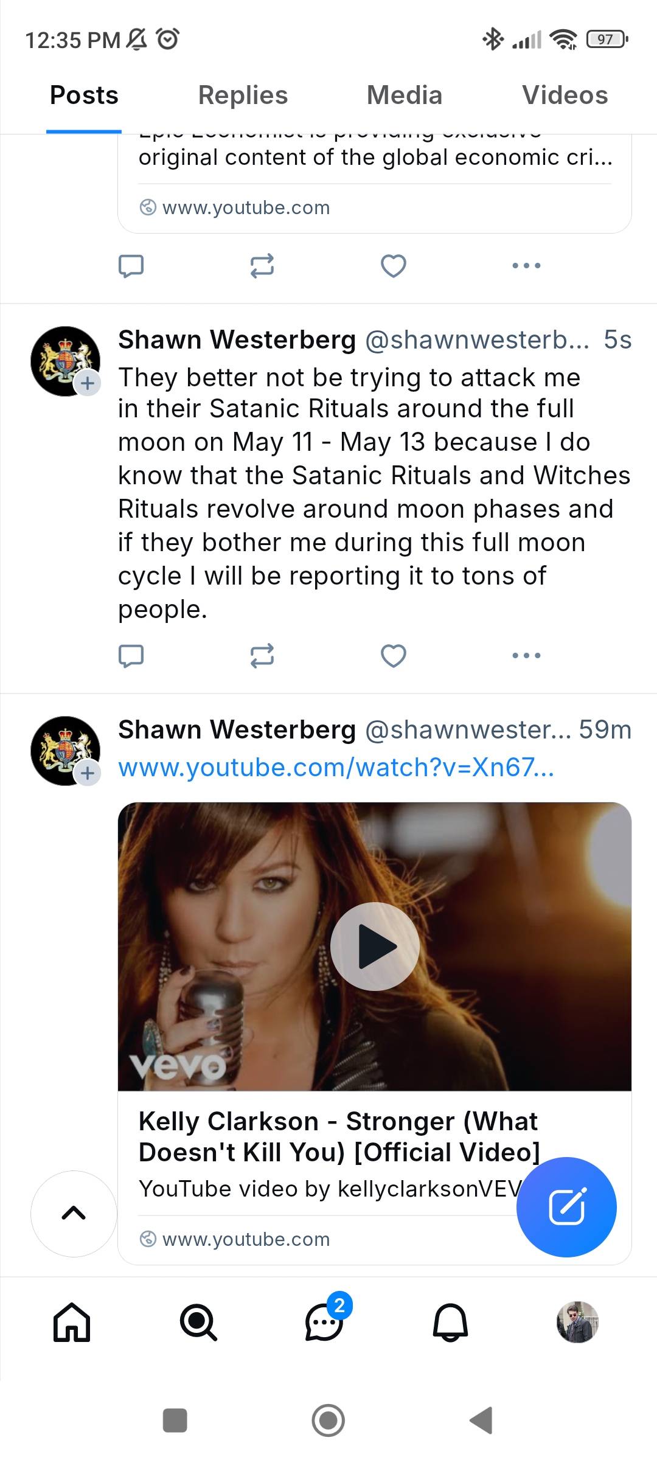
Task: Reply to the Epic Economist link post
Action: click(x=131, y=266)
